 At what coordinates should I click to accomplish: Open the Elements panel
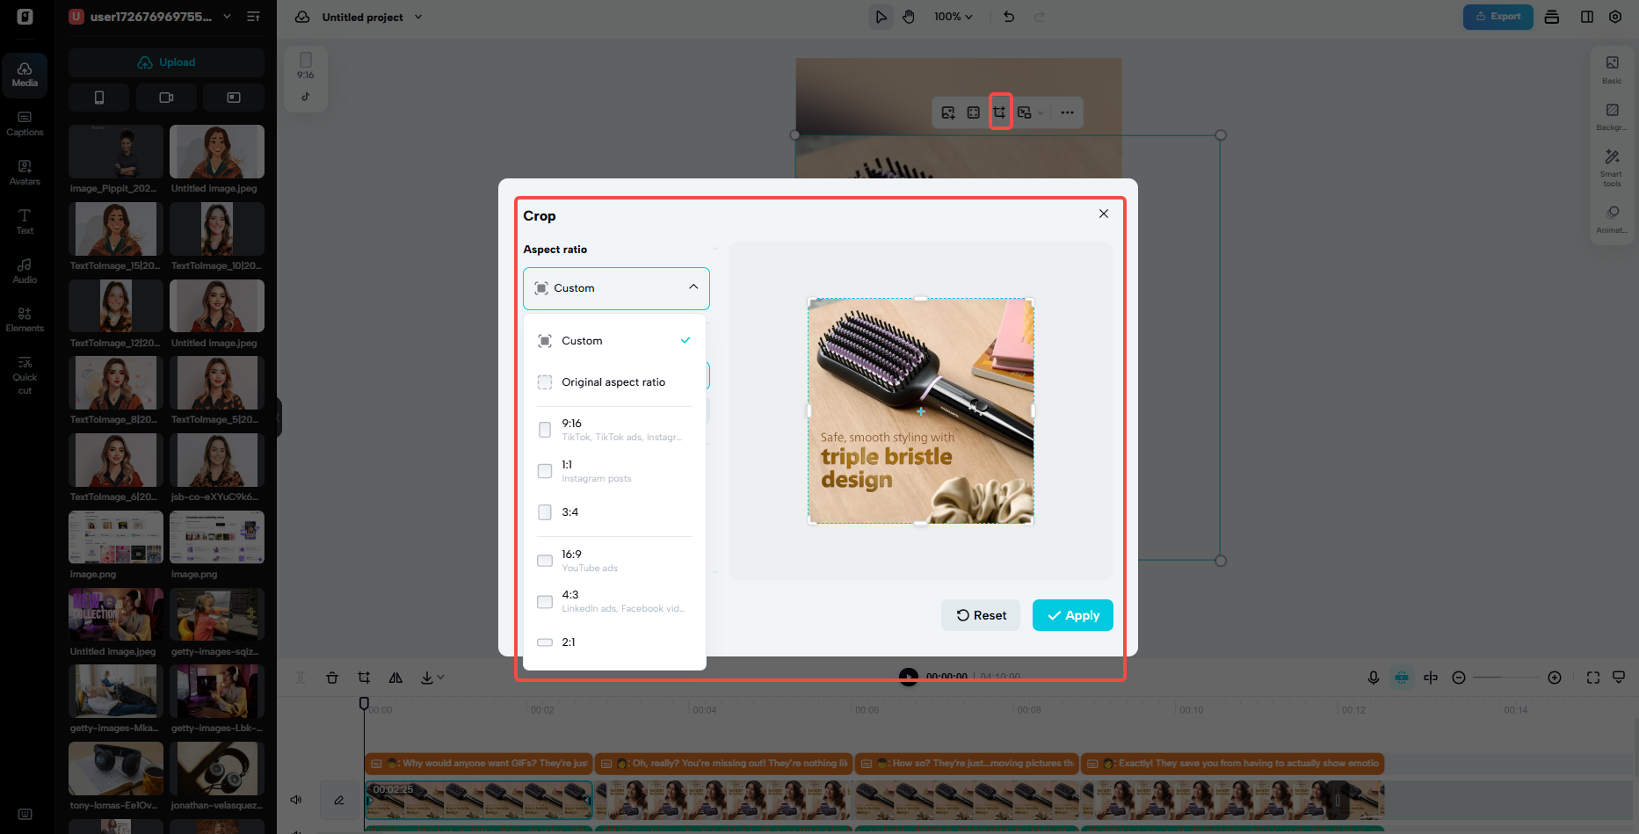tap(25, 319)
